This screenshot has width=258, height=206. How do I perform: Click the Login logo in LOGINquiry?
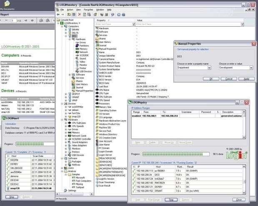click(x=237, y=155)
